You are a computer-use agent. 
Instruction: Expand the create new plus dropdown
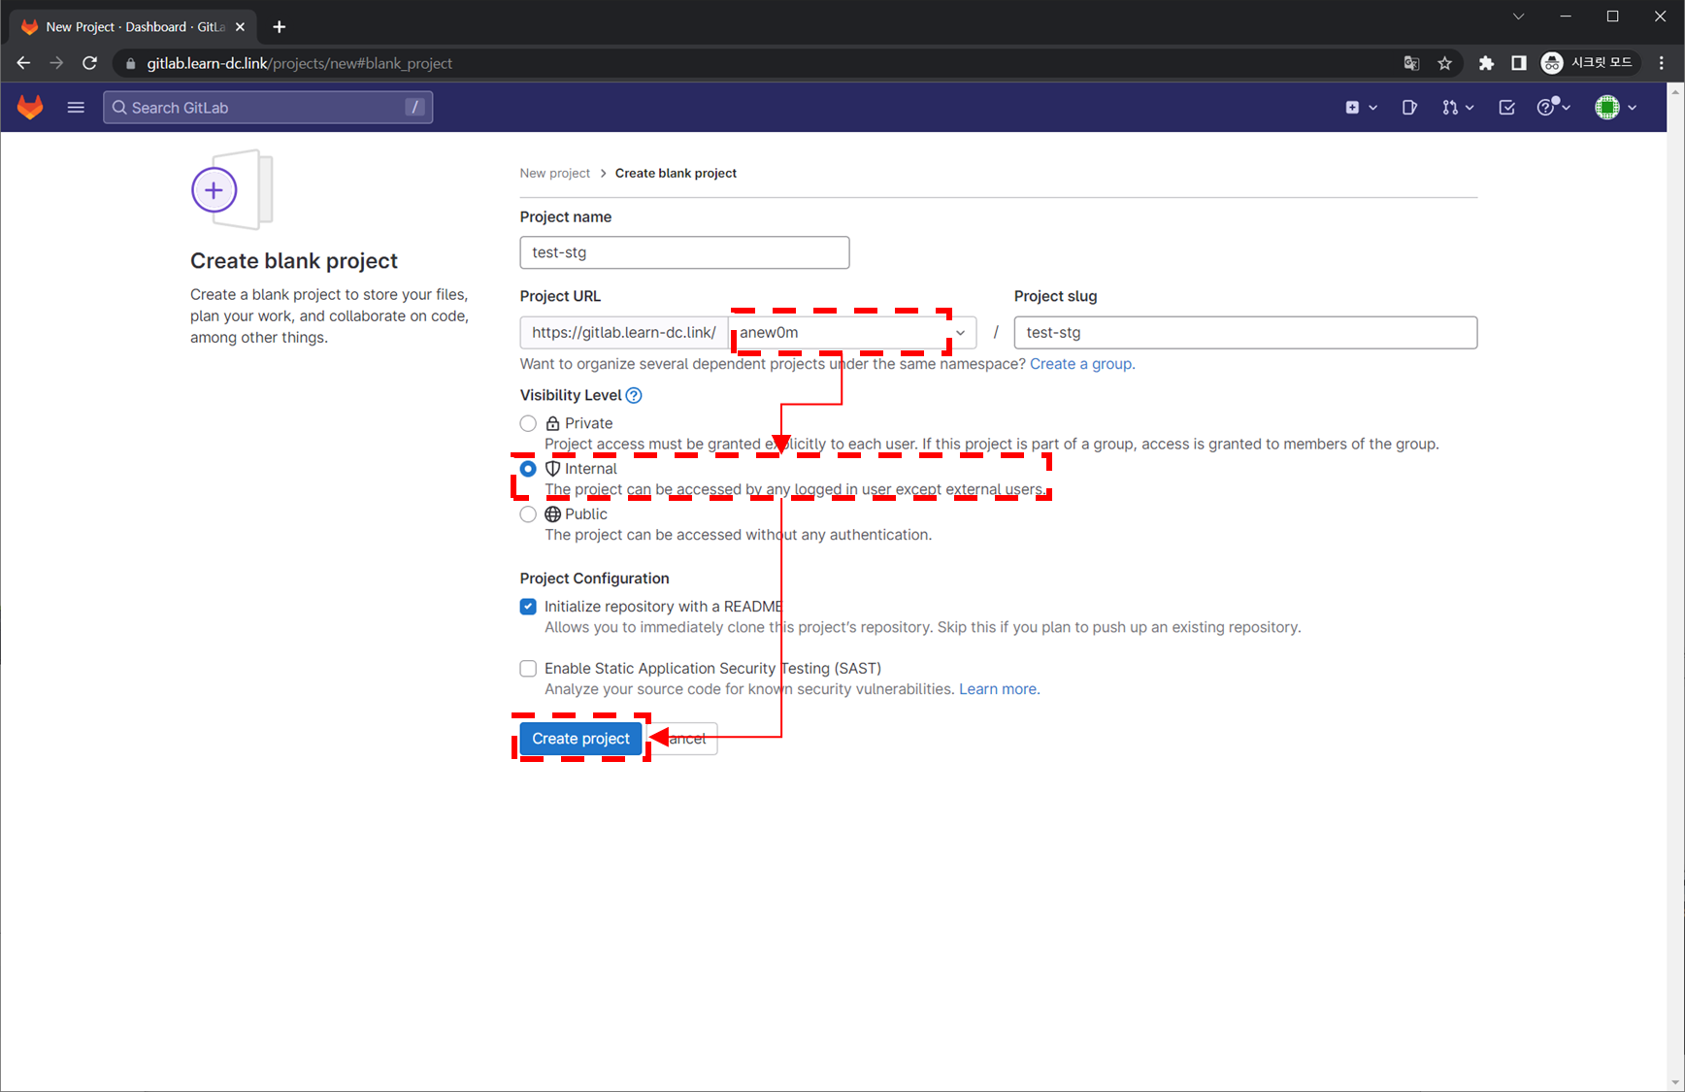pos(1361,108)
